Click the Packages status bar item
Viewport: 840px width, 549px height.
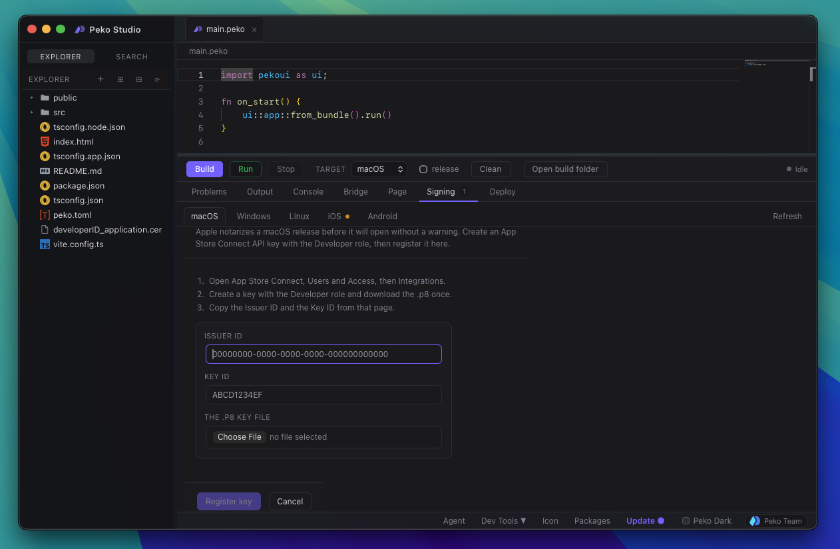click(x=592, y=521)
